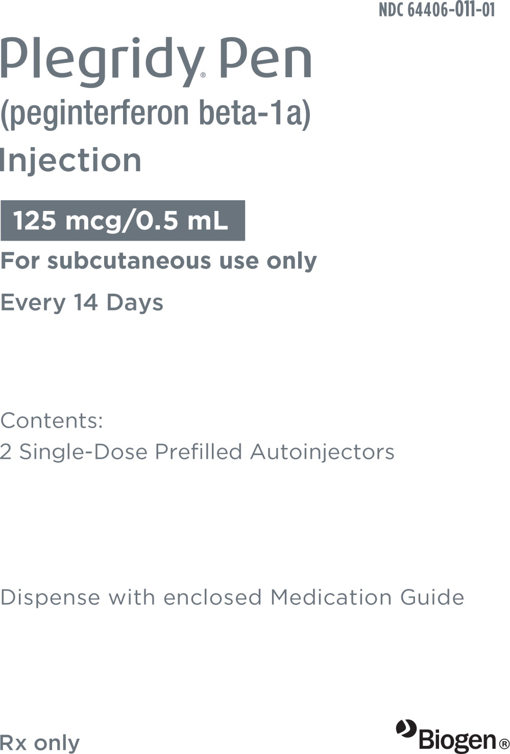Viewport: 510px width, 754px height.
Task: Click the Every 14 Days text
Action: point(82,302)
